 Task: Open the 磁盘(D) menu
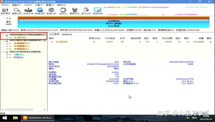tap(16, 5)
